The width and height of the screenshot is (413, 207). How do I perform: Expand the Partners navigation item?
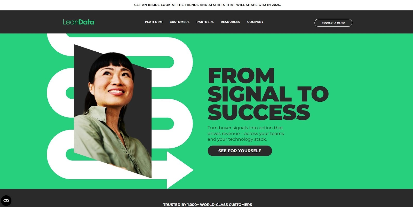(x=205, y=22)
